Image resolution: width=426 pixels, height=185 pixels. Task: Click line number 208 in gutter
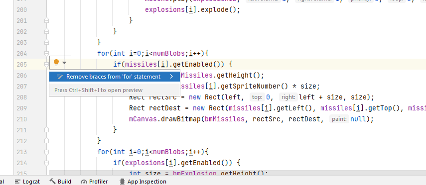point(22,97)
